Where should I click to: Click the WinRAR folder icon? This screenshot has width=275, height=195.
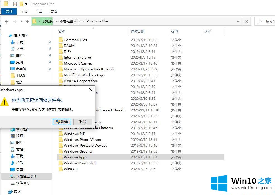pos(61,169)
